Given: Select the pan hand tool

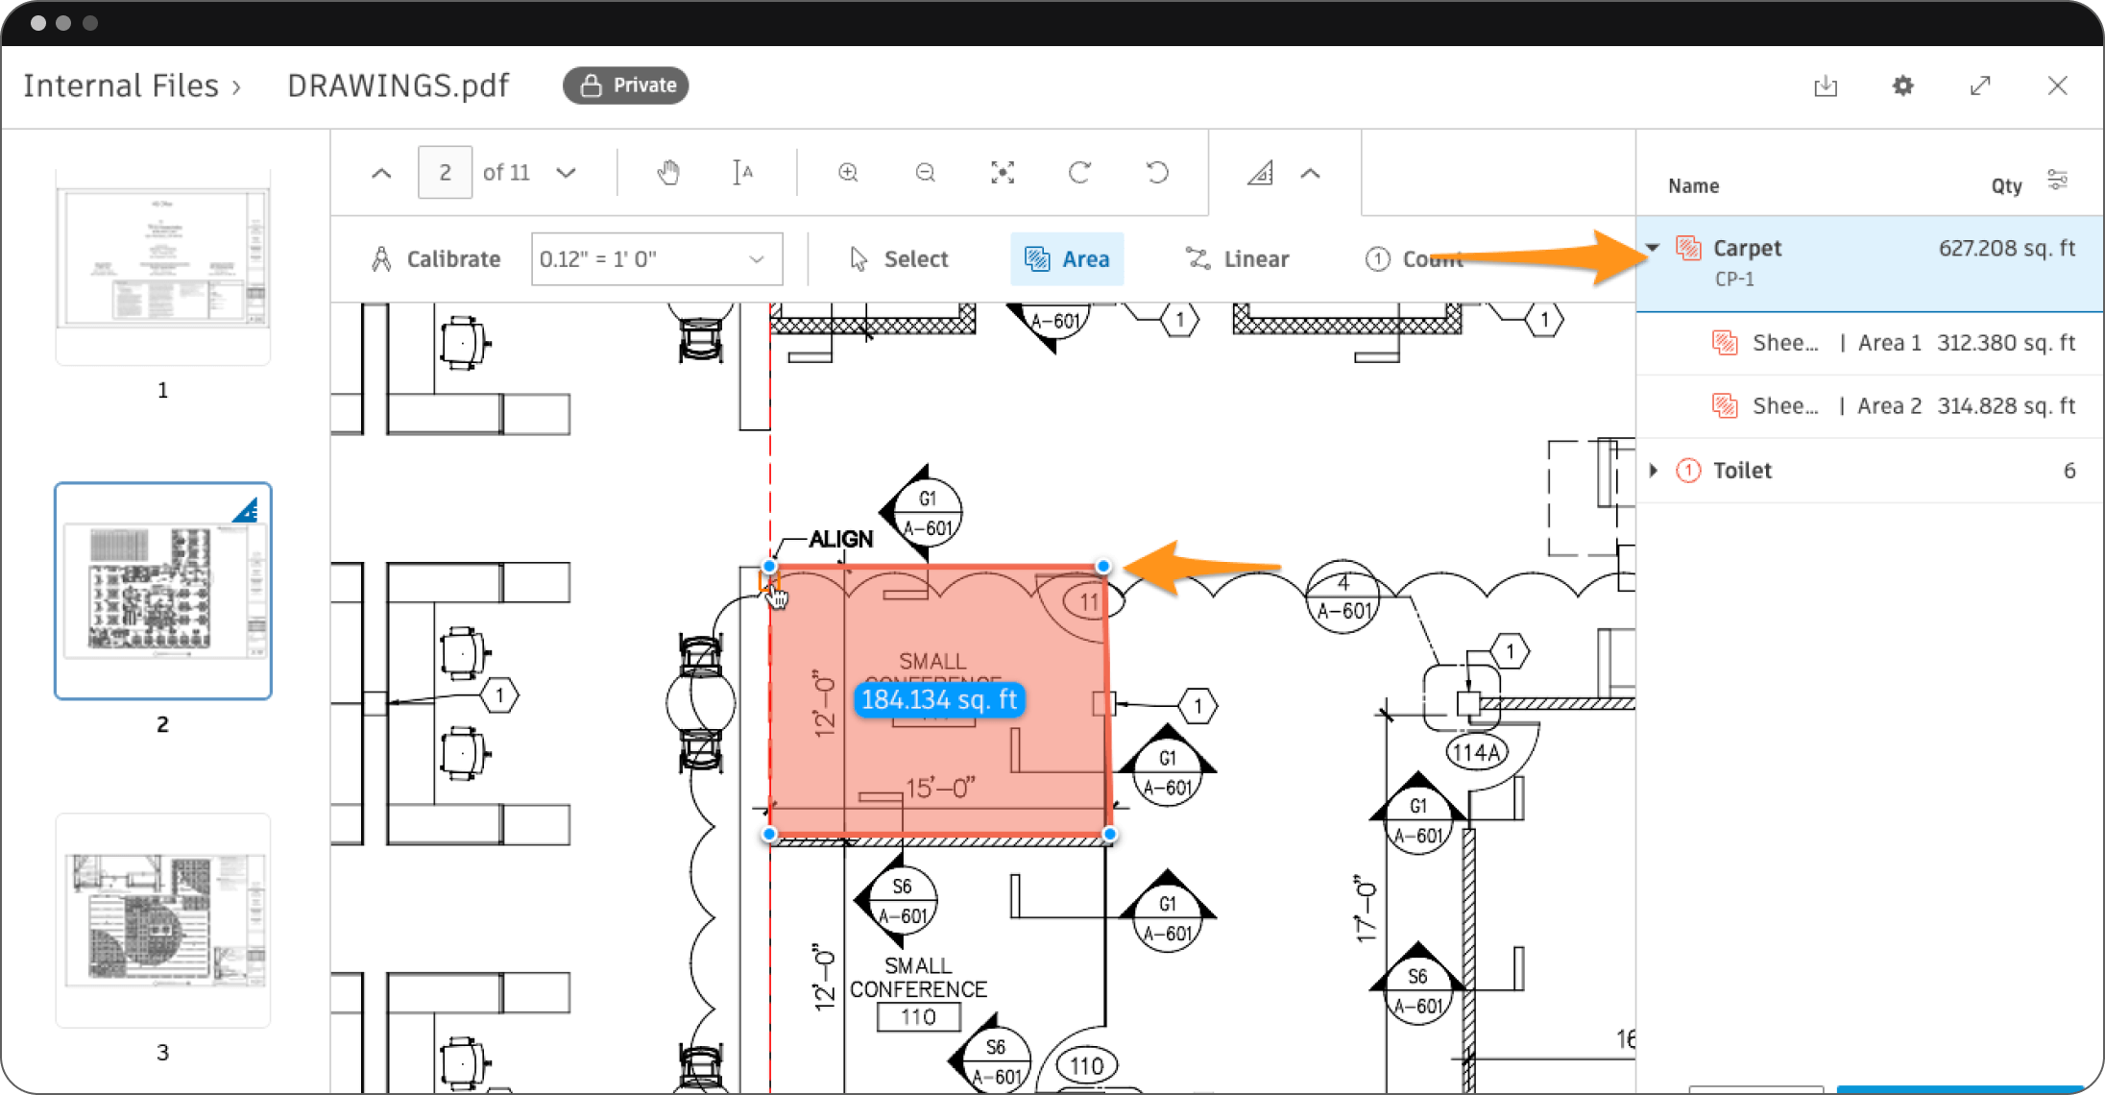Looking at the screenshot, I should (x=668, y=173).
